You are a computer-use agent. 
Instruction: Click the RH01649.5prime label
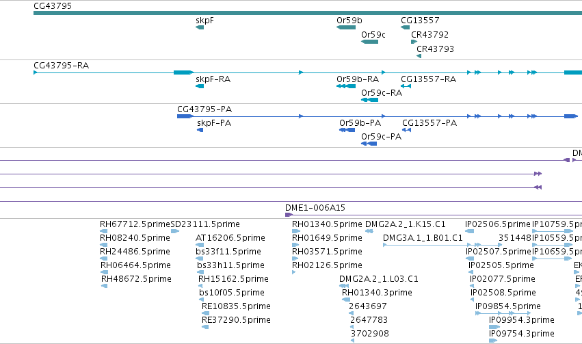tap(327, 238)
